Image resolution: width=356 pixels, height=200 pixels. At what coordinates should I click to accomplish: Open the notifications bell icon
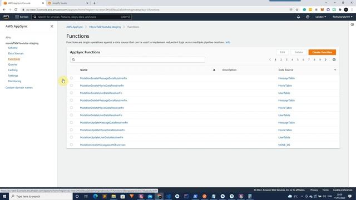[x=298, y=17]
